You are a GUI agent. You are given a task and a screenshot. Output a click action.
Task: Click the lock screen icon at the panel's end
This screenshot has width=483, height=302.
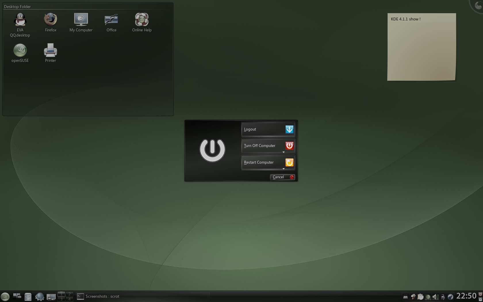[x=480, y=299]
